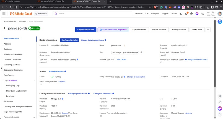Screen dimensions: 223x119
Task: Click info icon next to Release Instance
Action: click(x=65, y=71)
